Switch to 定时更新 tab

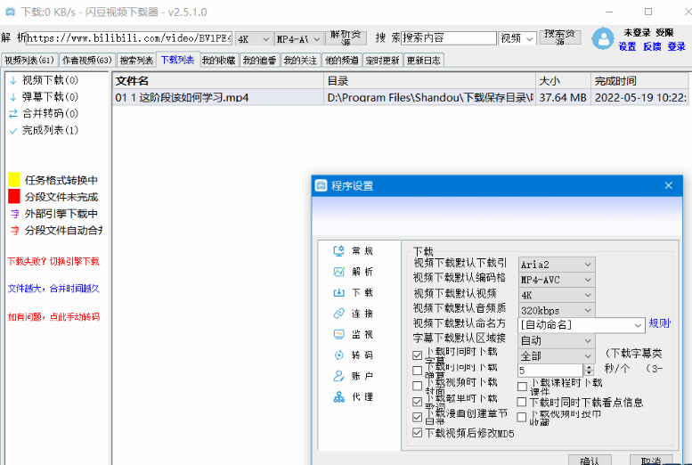pyautogui.click(x=382, y=60)
